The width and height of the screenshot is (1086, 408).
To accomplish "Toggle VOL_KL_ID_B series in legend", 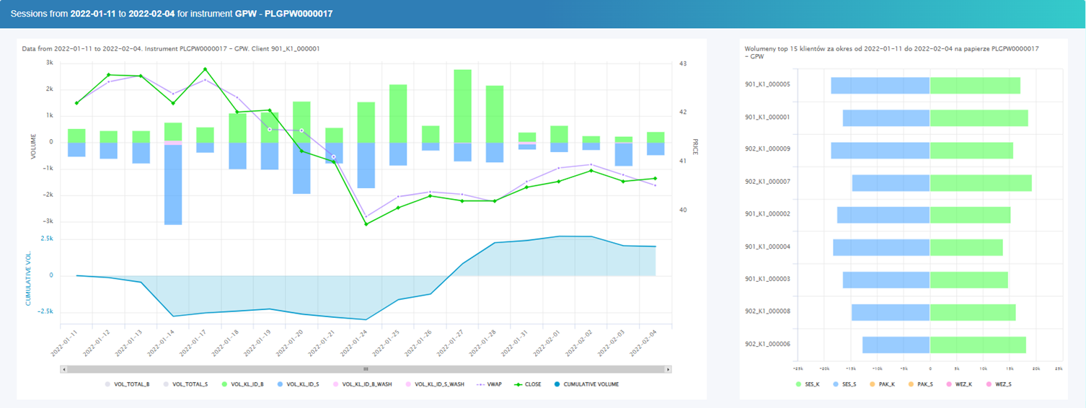I will (x=226, y=384).
